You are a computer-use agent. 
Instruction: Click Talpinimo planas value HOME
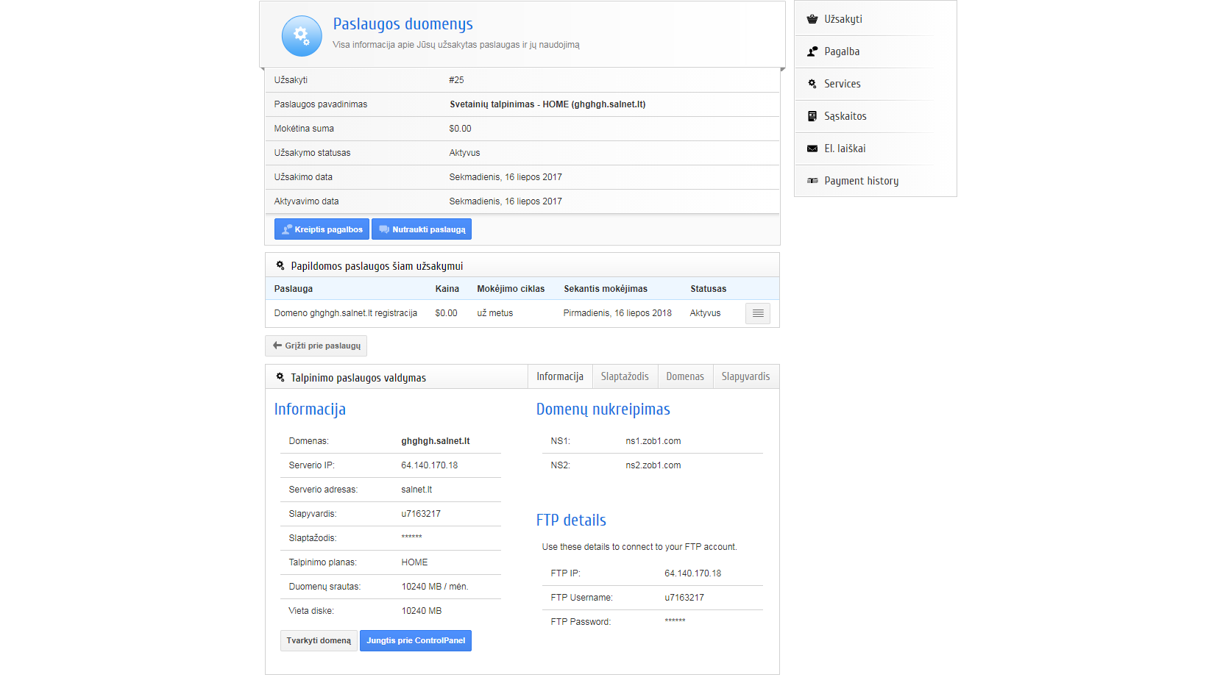click(414, 562)
